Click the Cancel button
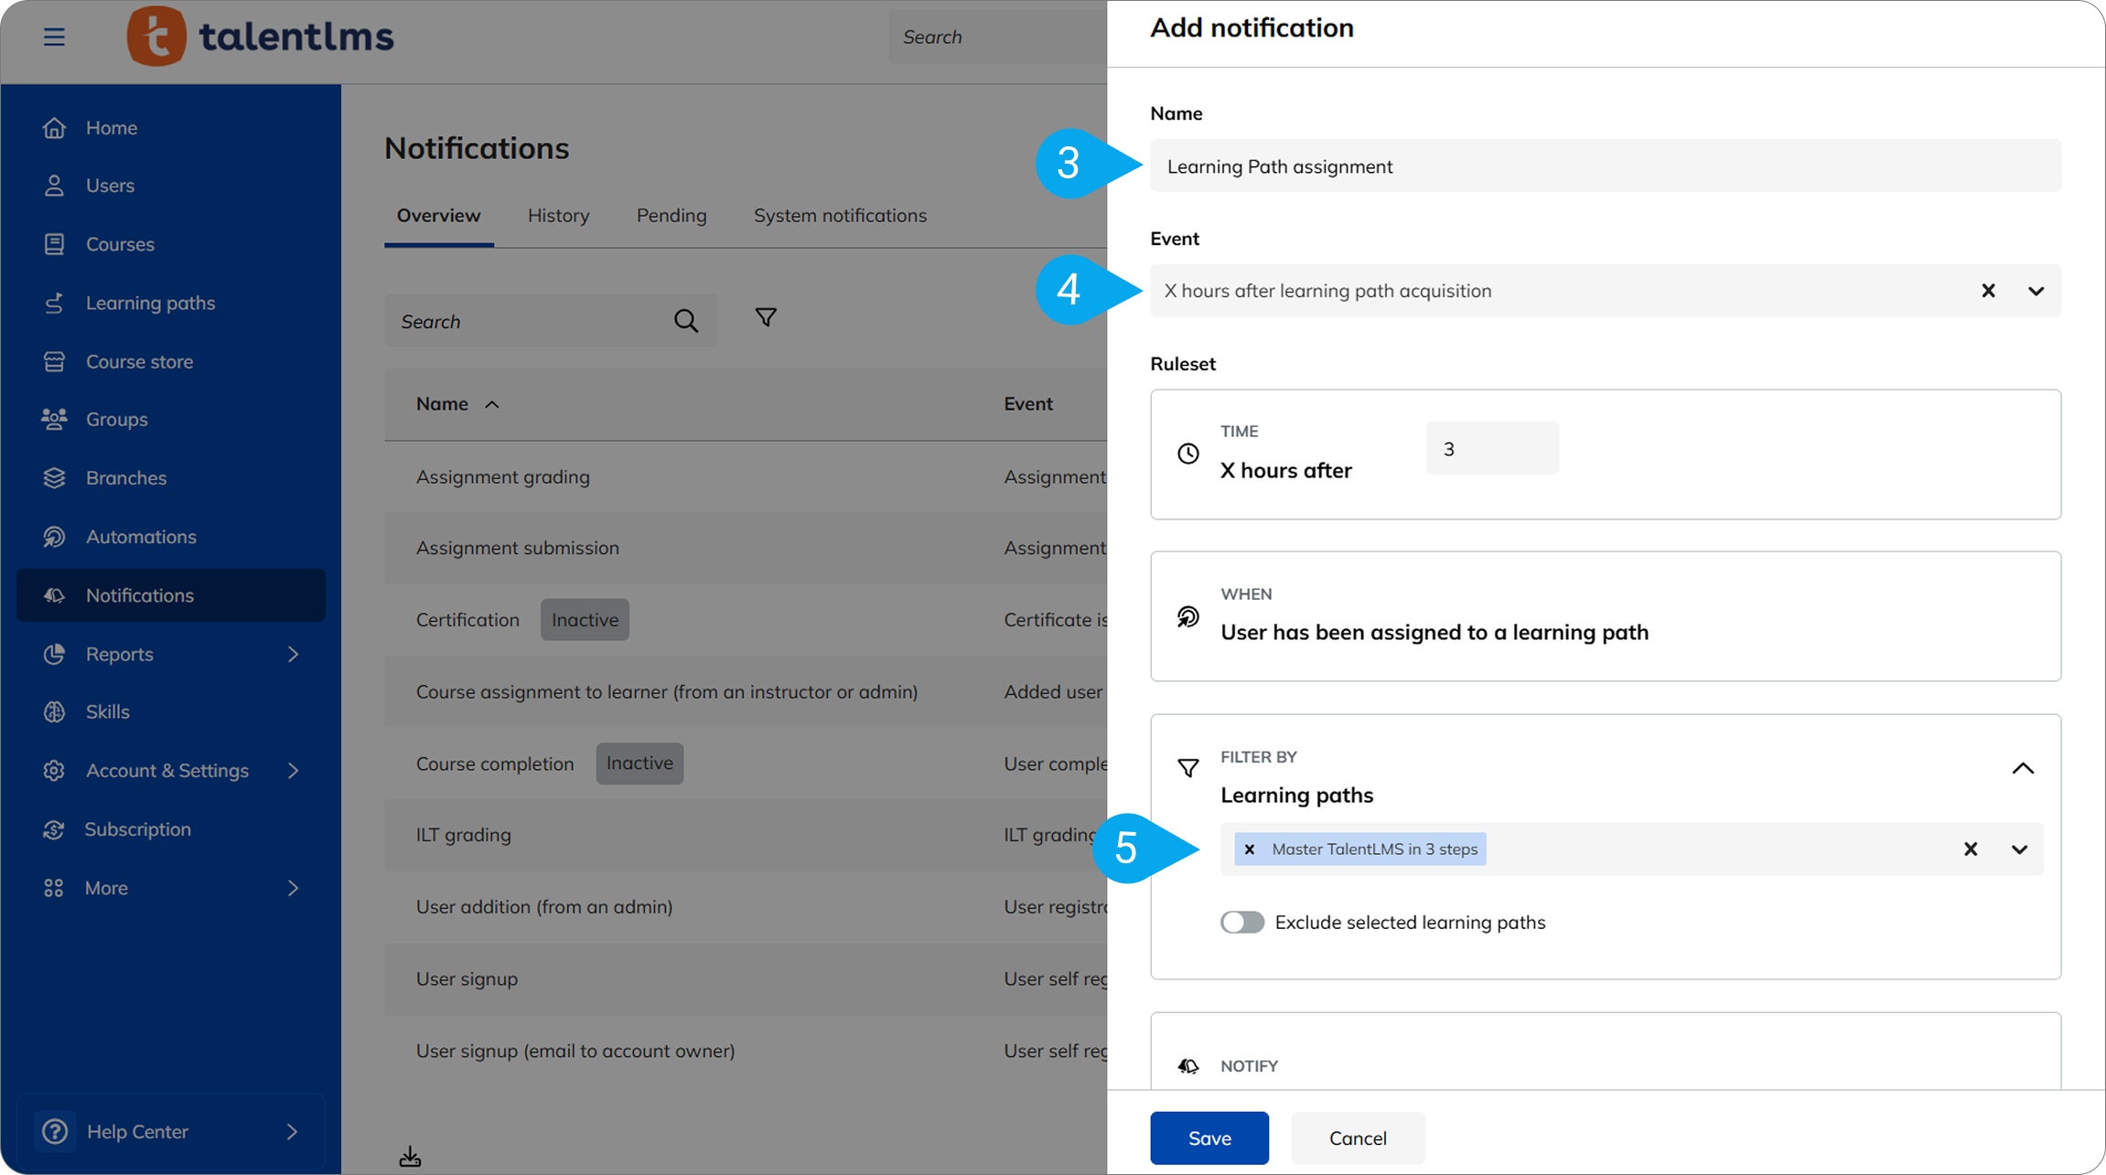The width and height of the screenshot is (2106, 1175). (1357, 1138)
